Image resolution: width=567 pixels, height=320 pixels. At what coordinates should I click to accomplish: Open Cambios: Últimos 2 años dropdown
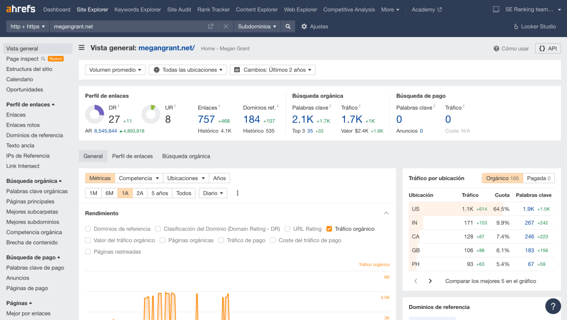[272, 70]
